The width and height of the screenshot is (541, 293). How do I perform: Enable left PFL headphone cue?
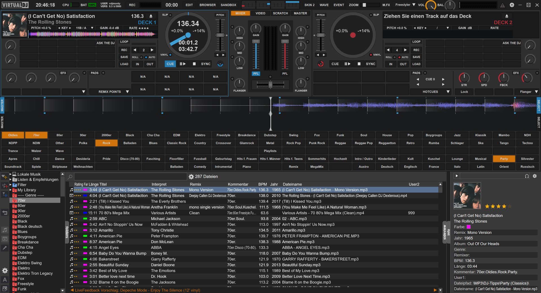pyautogui.click(x=256, y=74)
